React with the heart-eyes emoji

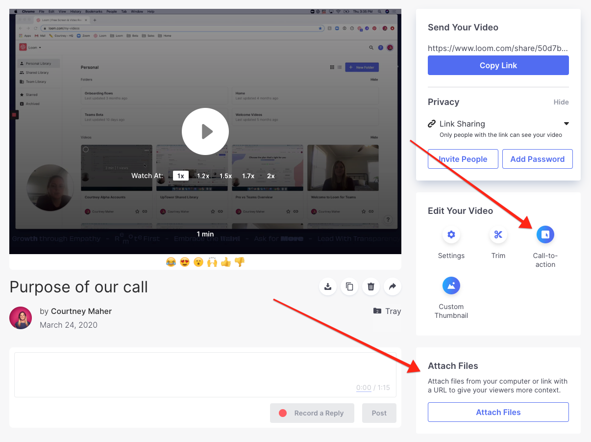[x=185, y=262]
